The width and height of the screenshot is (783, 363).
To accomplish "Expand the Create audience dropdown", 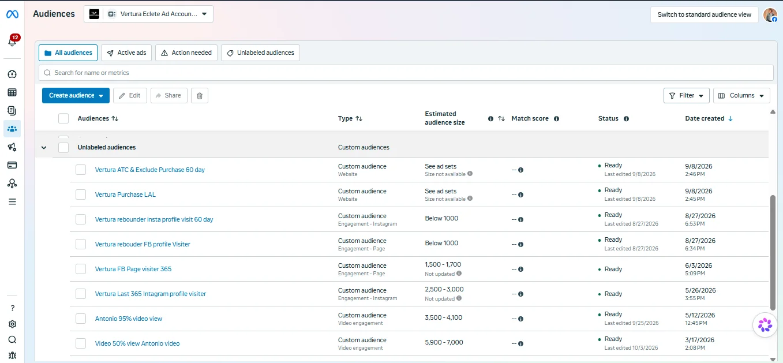I will [76, 96].
